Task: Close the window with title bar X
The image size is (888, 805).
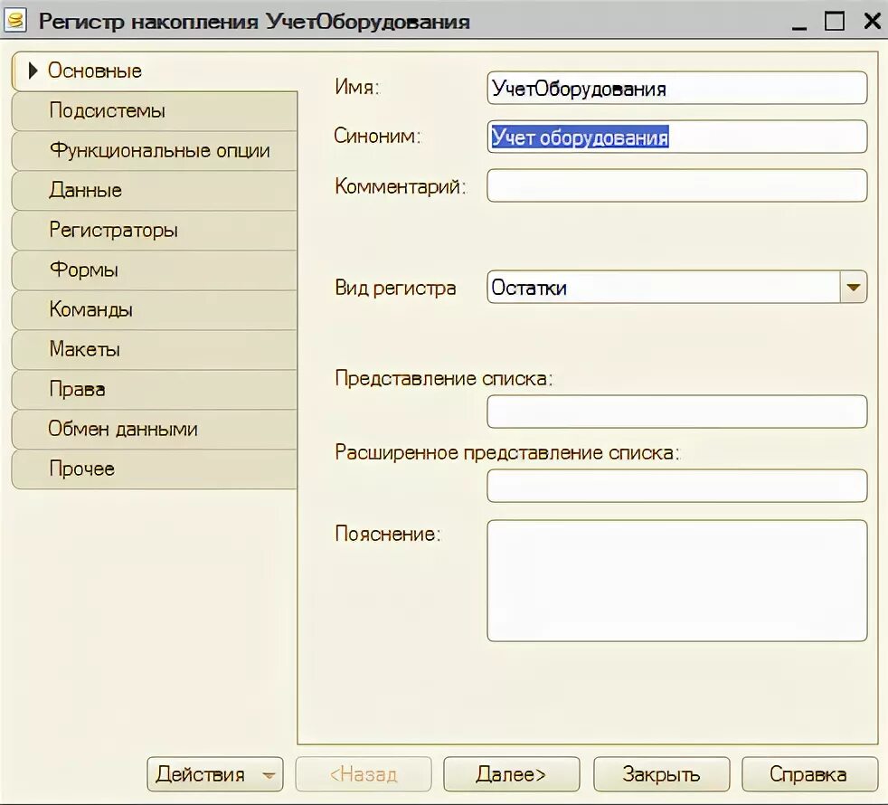Action: pyautogui.click(x=872, y=21)
